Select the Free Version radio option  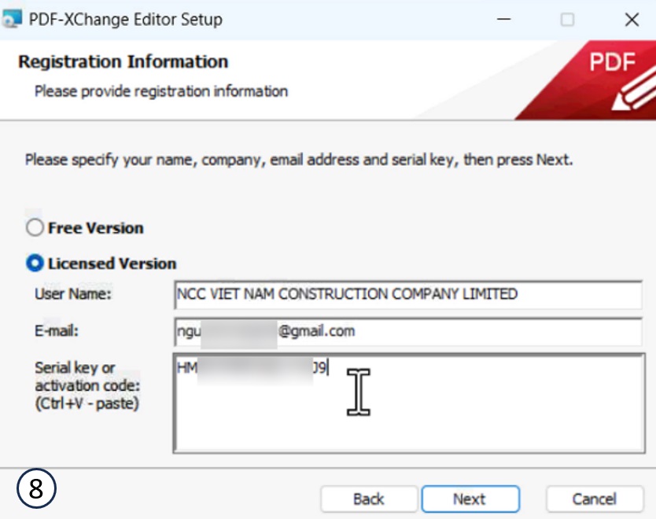pos(35,228)
